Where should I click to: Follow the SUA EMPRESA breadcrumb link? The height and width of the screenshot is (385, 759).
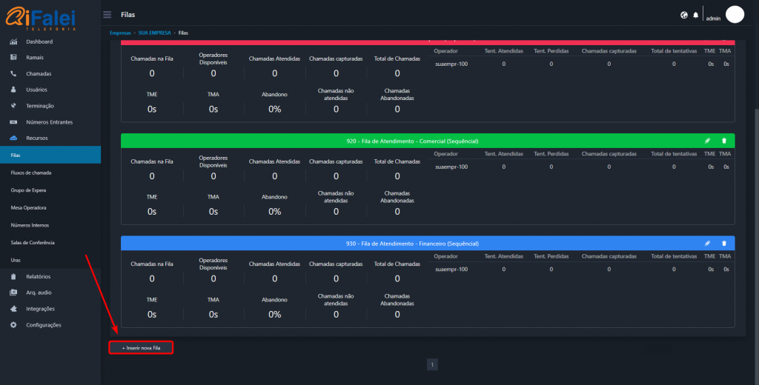coord(154,33)
